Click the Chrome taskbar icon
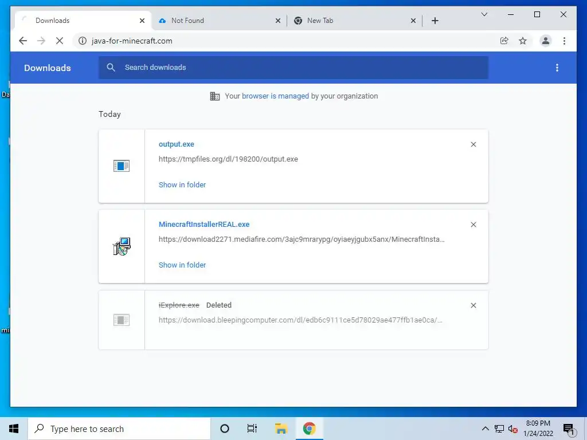 309,429
